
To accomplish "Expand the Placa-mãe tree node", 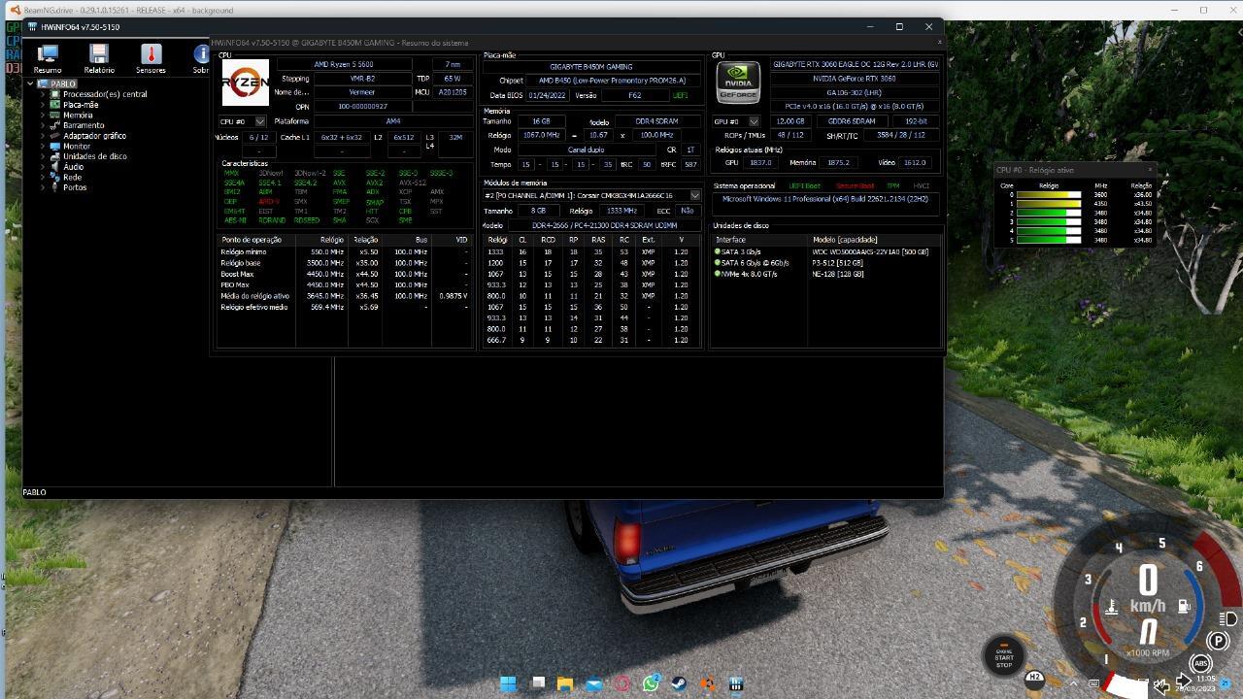I will click(x=43, y=105).
